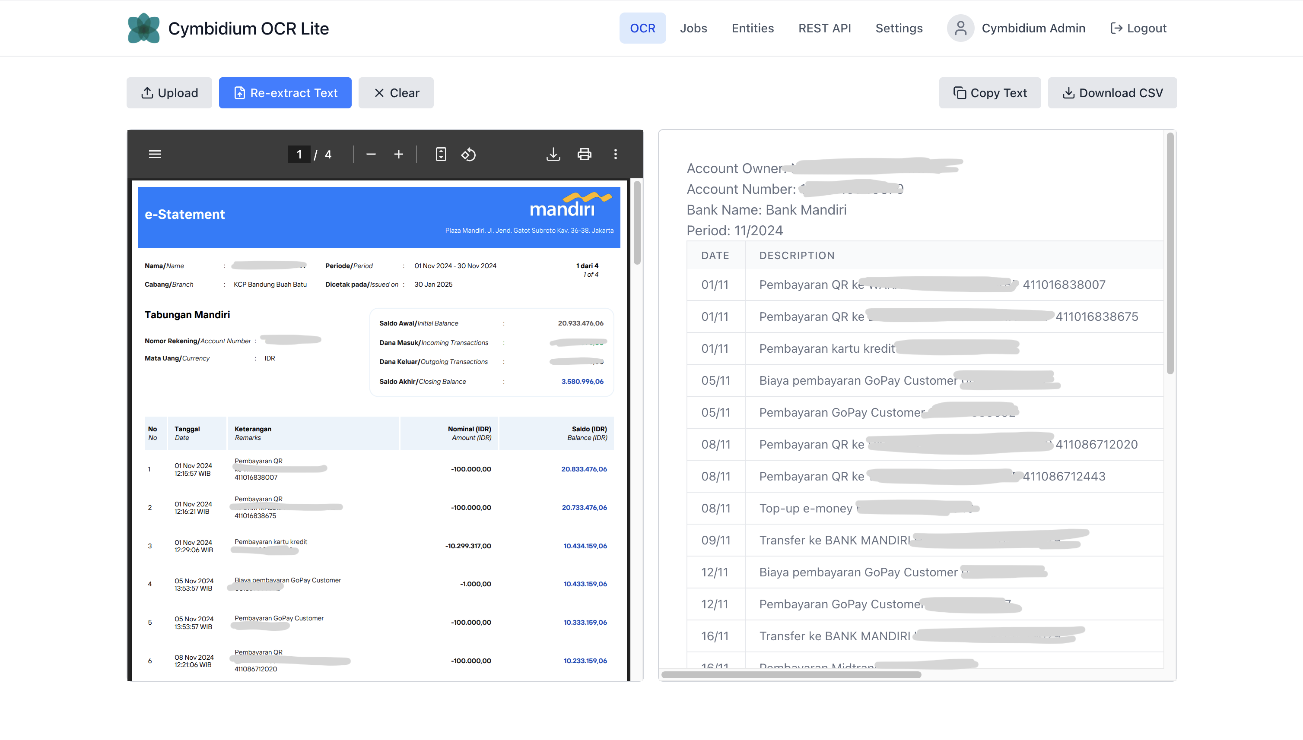Clear the loaded statement

point(396,92)
